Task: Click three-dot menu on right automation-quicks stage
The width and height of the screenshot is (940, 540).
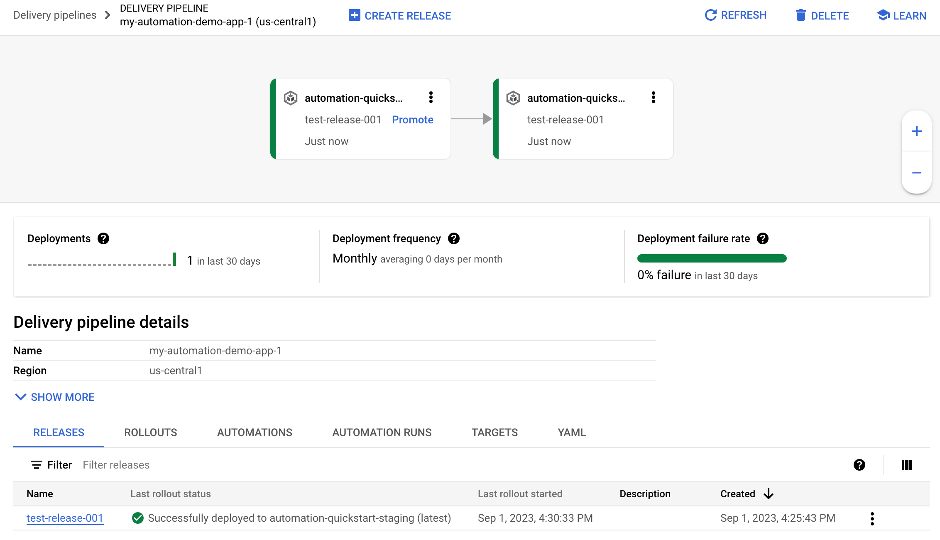Action: (x=654, y=98)
